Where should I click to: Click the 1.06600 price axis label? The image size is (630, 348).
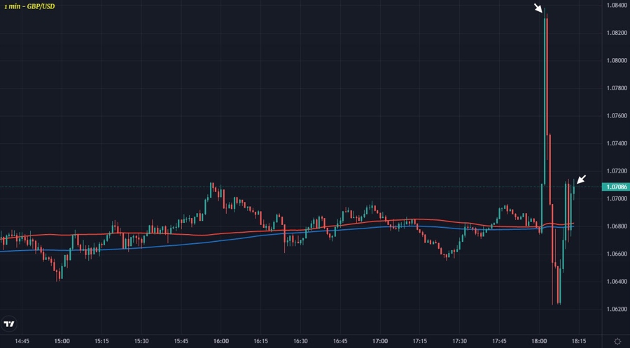point(616,254)
